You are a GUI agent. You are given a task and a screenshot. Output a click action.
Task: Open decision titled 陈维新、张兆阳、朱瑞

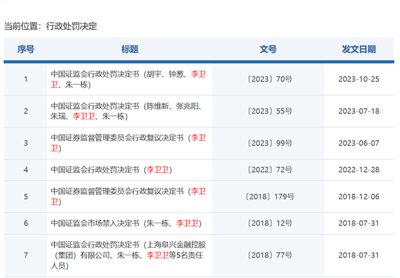(x=127, y=111)
